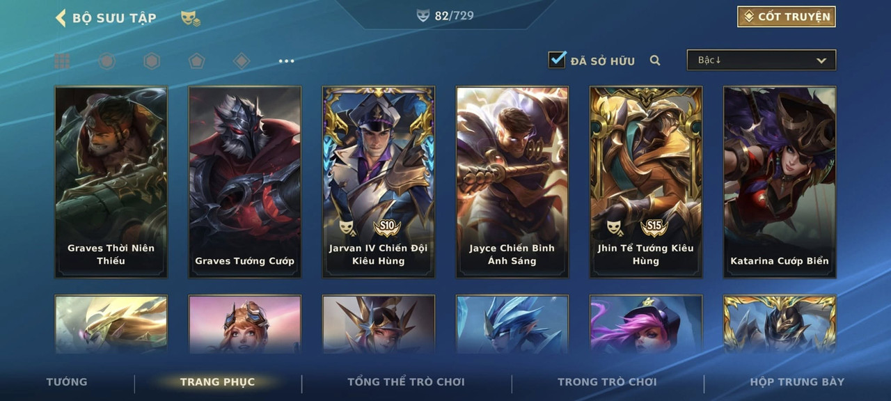Open the Trong Trò Chơi tab
Screen dimensions: 891x401
coord(607,382)
